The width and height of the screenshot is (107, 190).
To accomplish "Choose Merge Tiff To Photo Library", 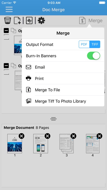I will 63,101.
